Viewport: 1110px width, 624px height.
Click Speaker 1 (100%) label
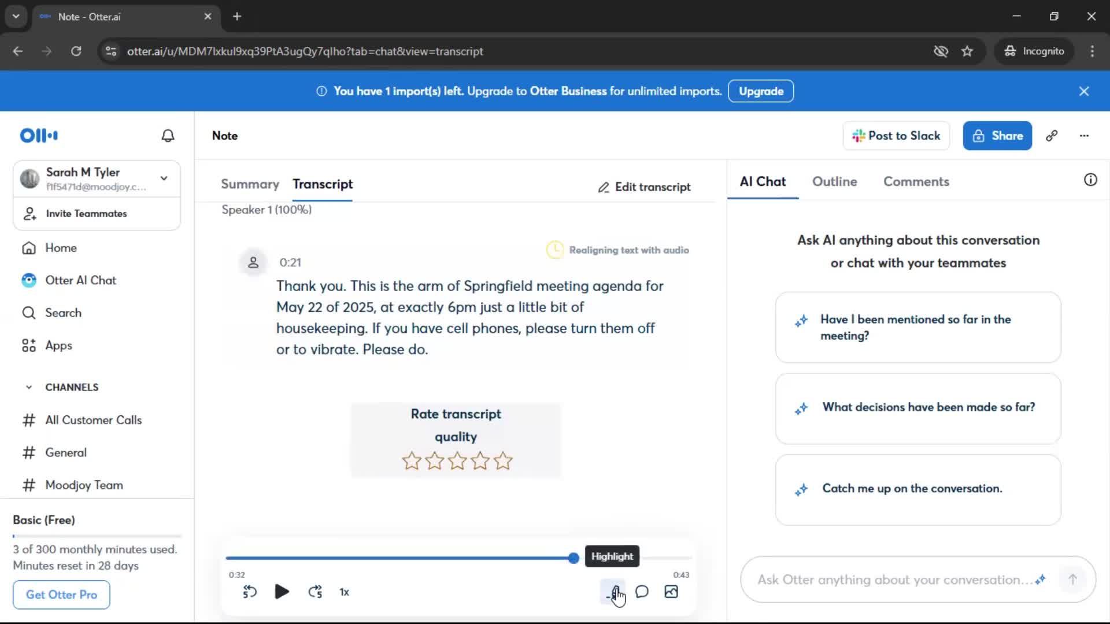(267, 210)
